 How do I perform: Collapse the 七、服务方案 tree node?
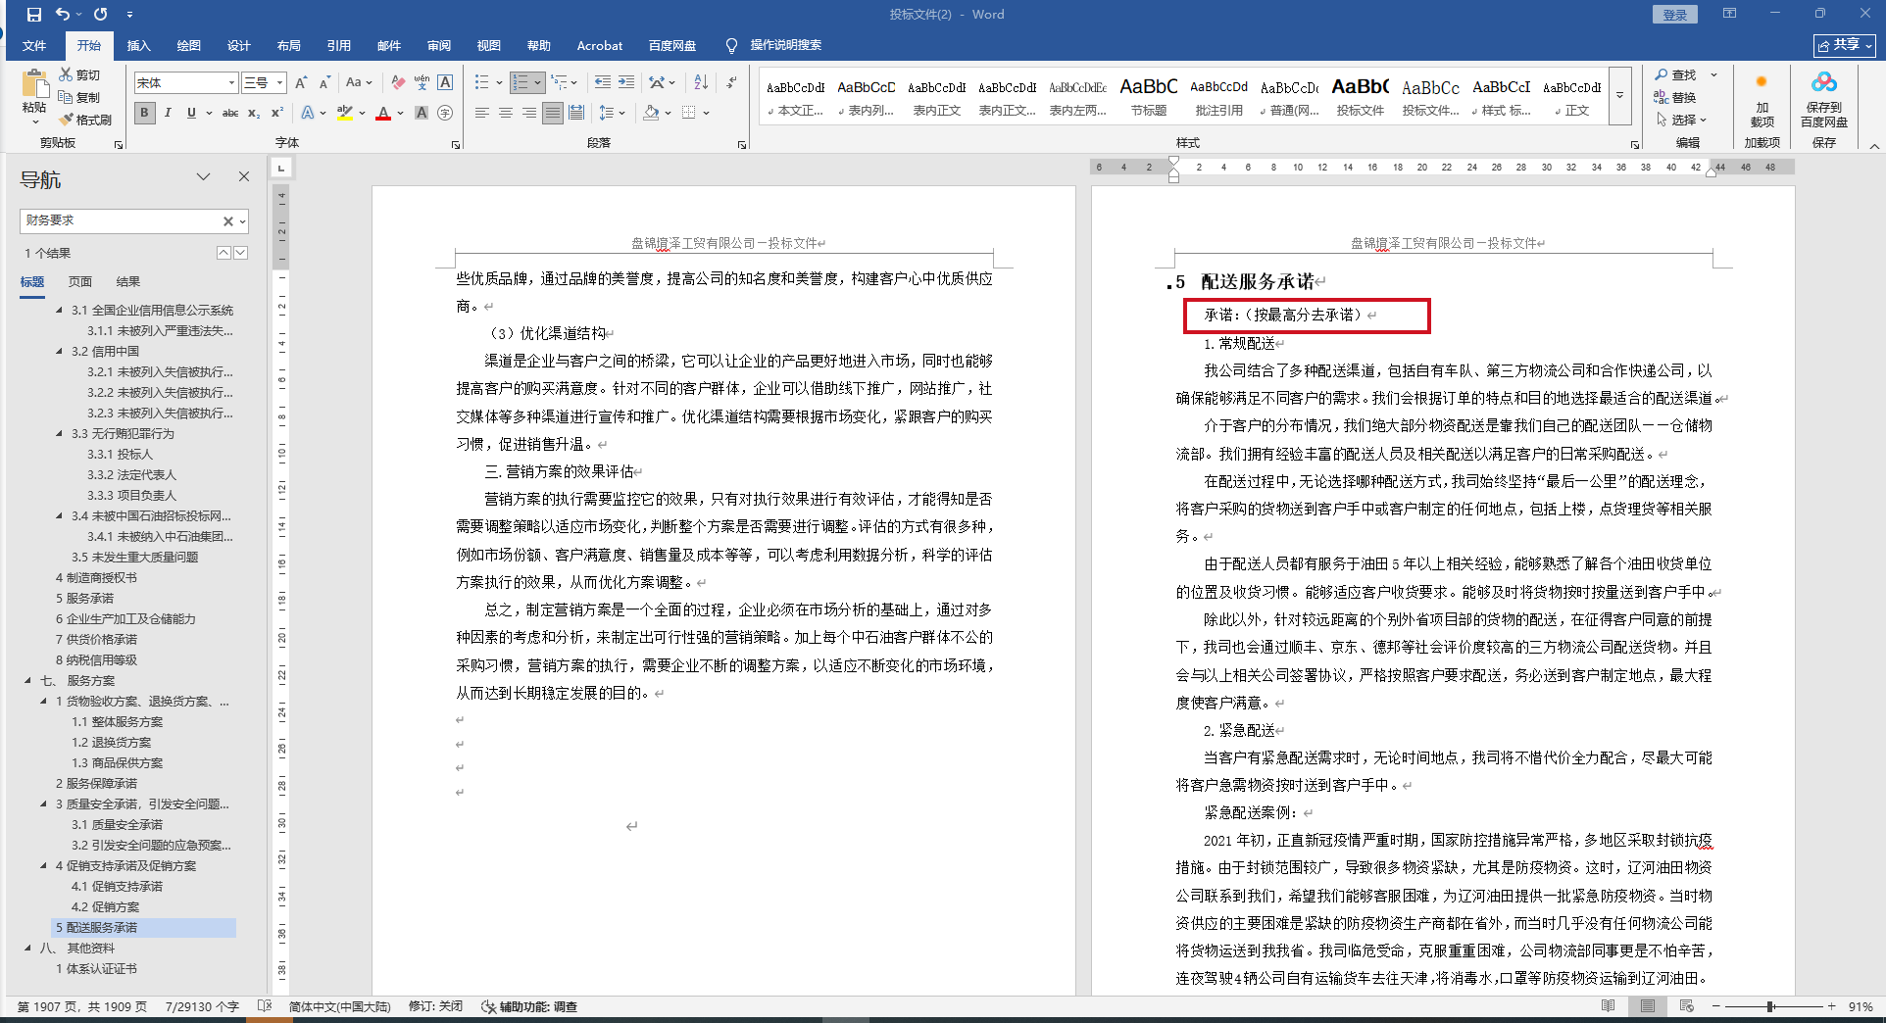coord(27,680)
